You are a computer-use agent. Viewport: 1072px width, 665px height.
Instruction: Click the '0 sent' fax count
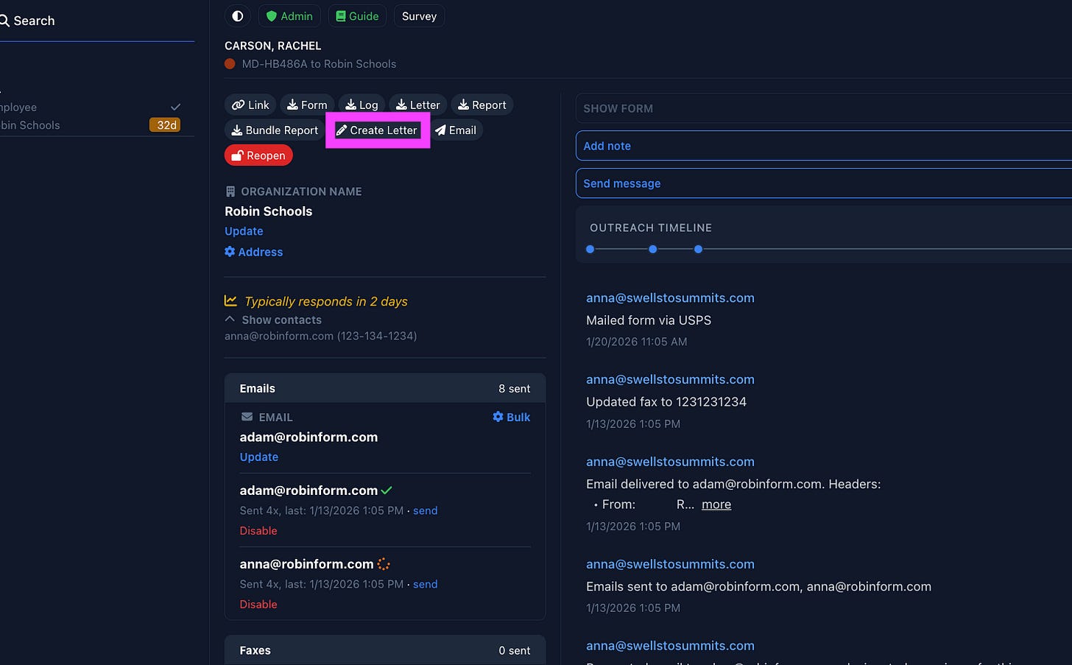coord(514,651)
